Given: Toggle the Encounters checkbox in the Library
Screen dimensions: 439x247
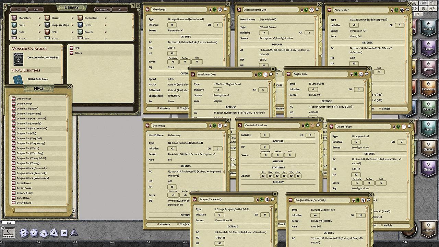Looking at the screenshot, I should pyautogui.click(x=106, y=18).
